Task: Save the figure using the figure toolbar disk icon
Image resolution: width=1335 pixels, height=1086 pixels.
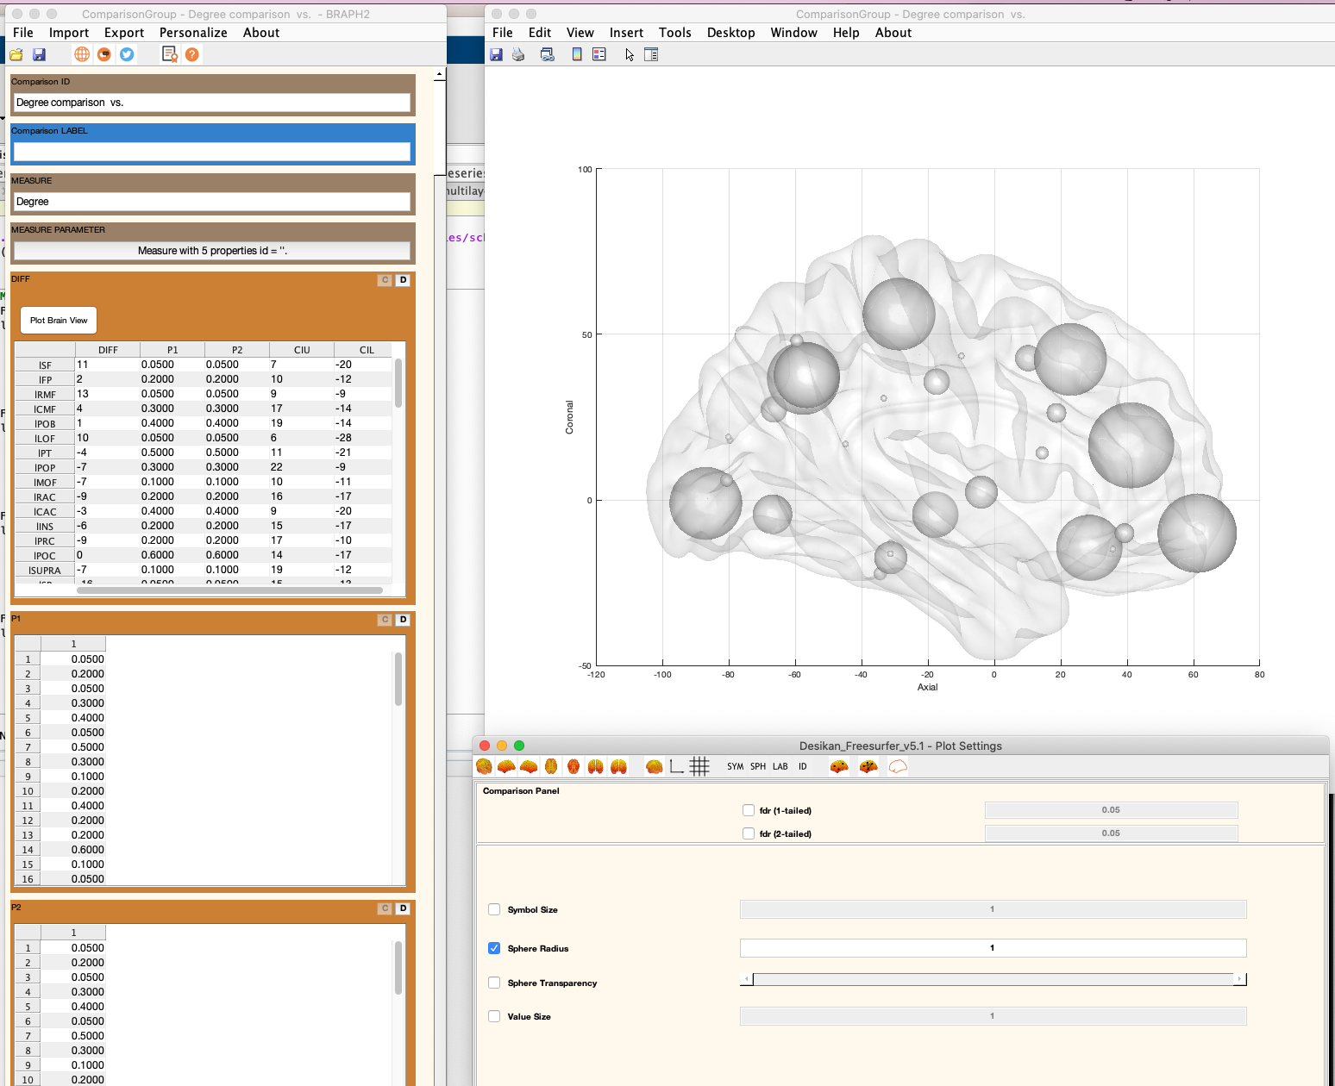Action: point(496,54)
